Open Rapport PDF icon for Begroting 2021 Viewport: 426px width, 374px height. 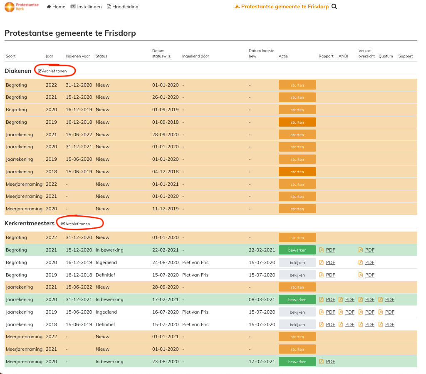tap(321, 250)
